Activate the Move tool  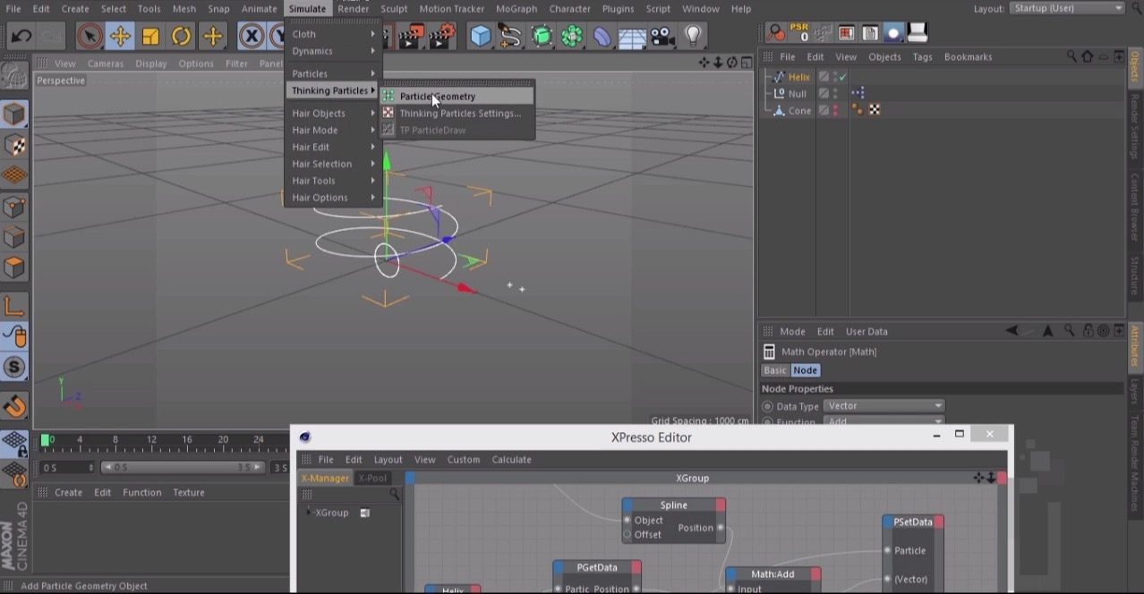tap(120, 37)
